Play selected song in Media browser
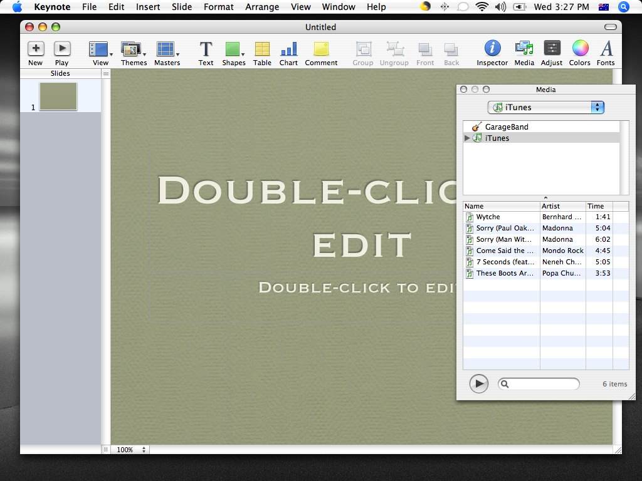The height and width of the screenshot is (481, 642). 478,384
